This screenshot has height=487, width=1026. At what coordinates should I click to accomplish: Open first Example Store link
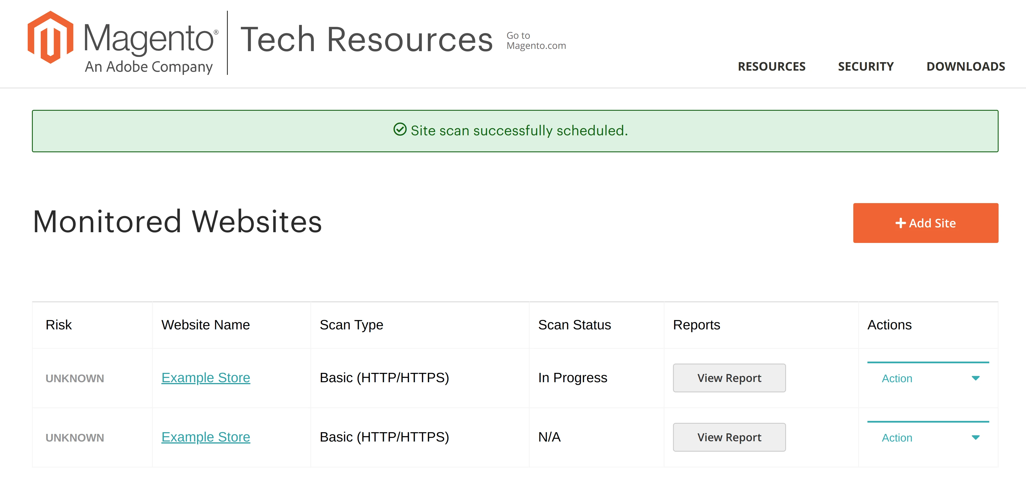coord(205,377)
